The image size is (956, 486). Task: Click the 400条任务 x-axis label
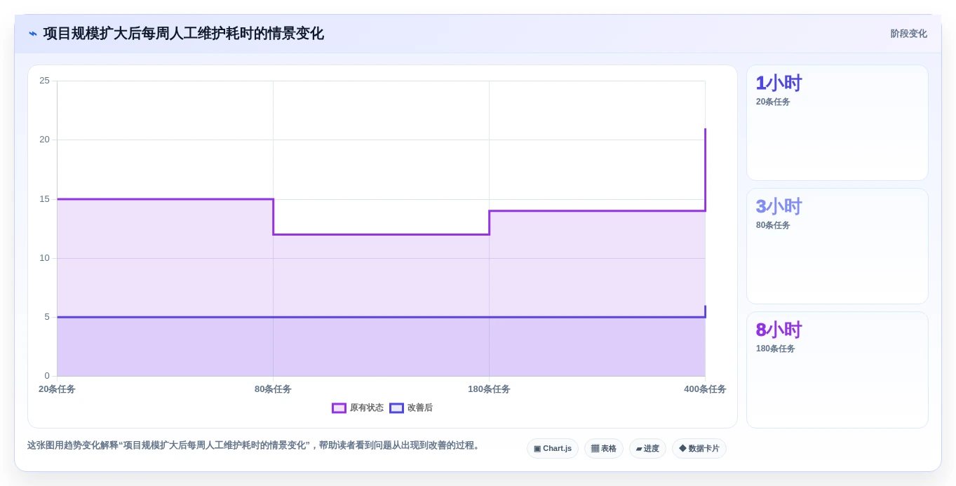coord(705,389)
